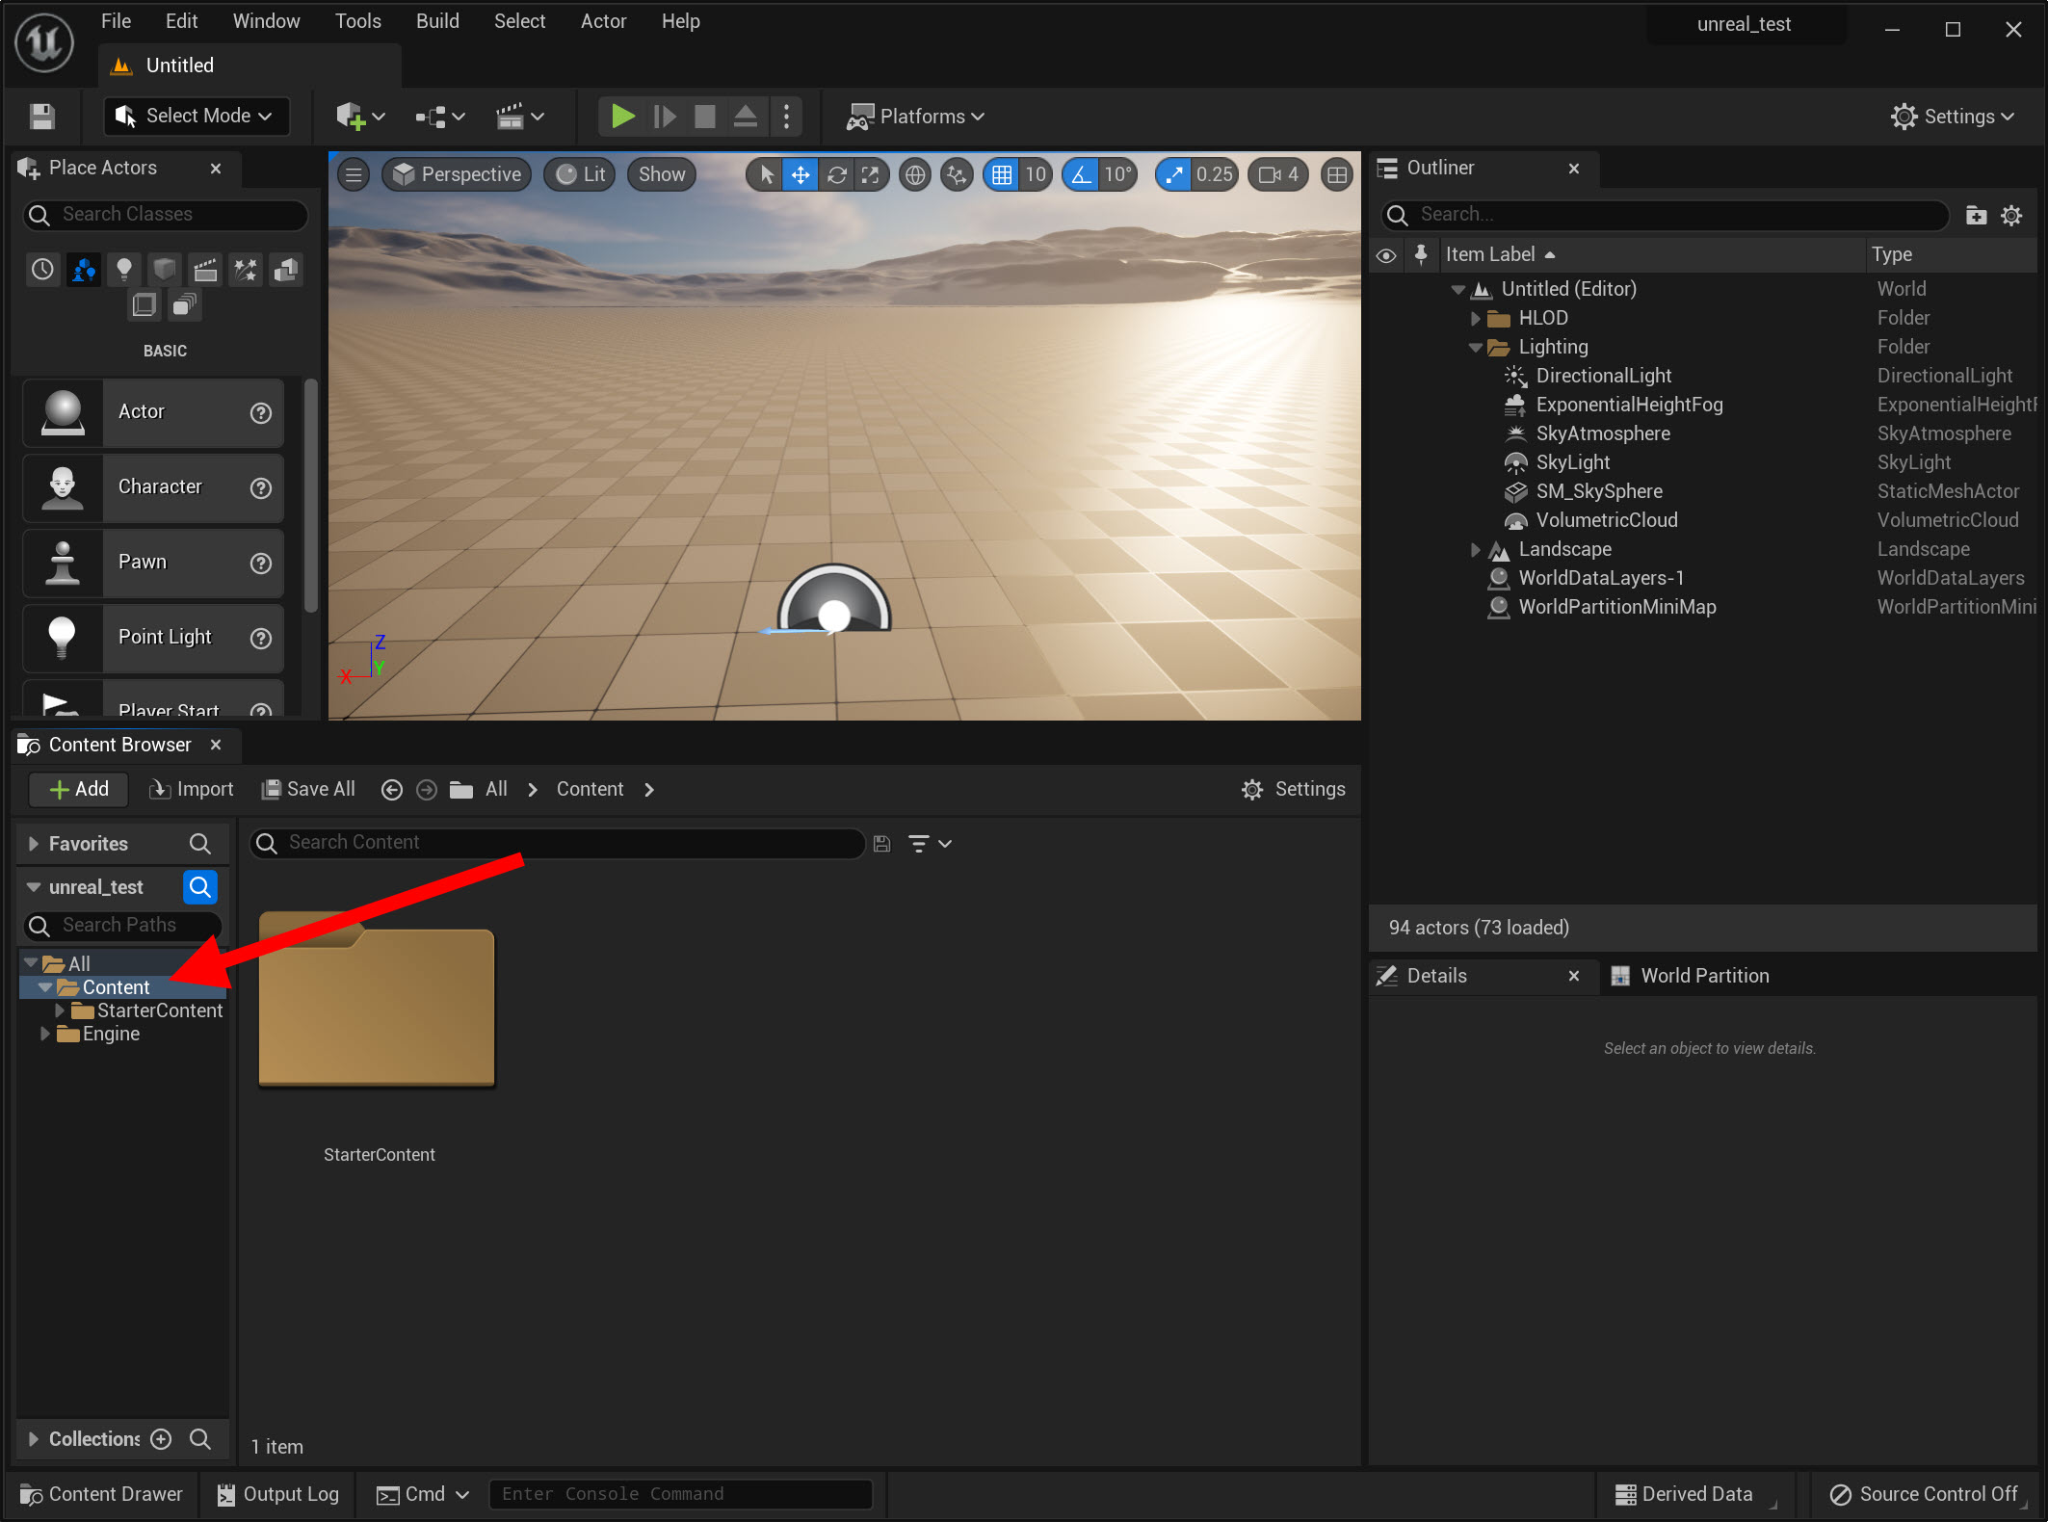
Task: Open the Select Mode dropdown
Action: (x=197, y=116)
